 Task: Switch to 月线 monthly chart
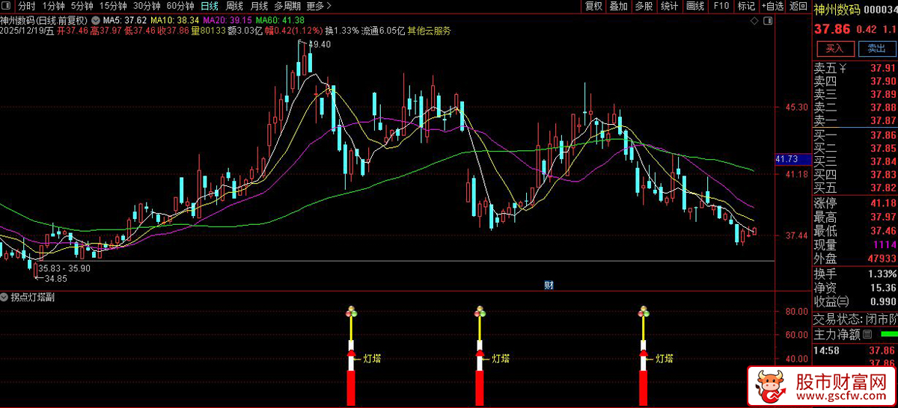point(259,6)
